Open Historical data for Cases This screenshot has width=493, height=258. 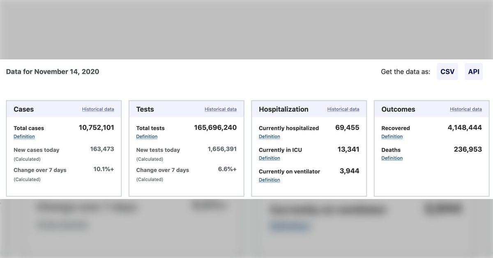98,109
